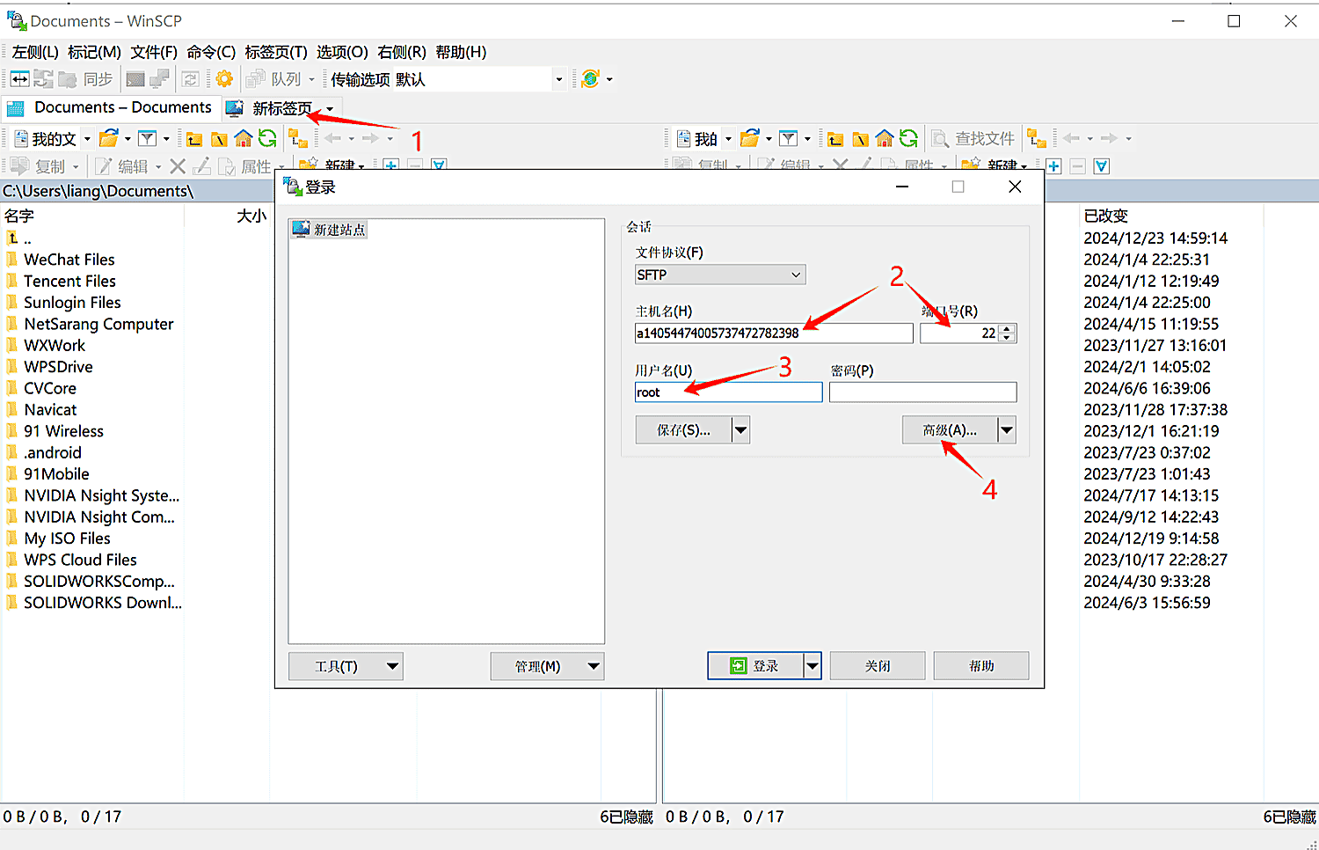Focus the 密码(P) password field
The width and height of the screenshot is (1319, 850).
pos(922,392)
